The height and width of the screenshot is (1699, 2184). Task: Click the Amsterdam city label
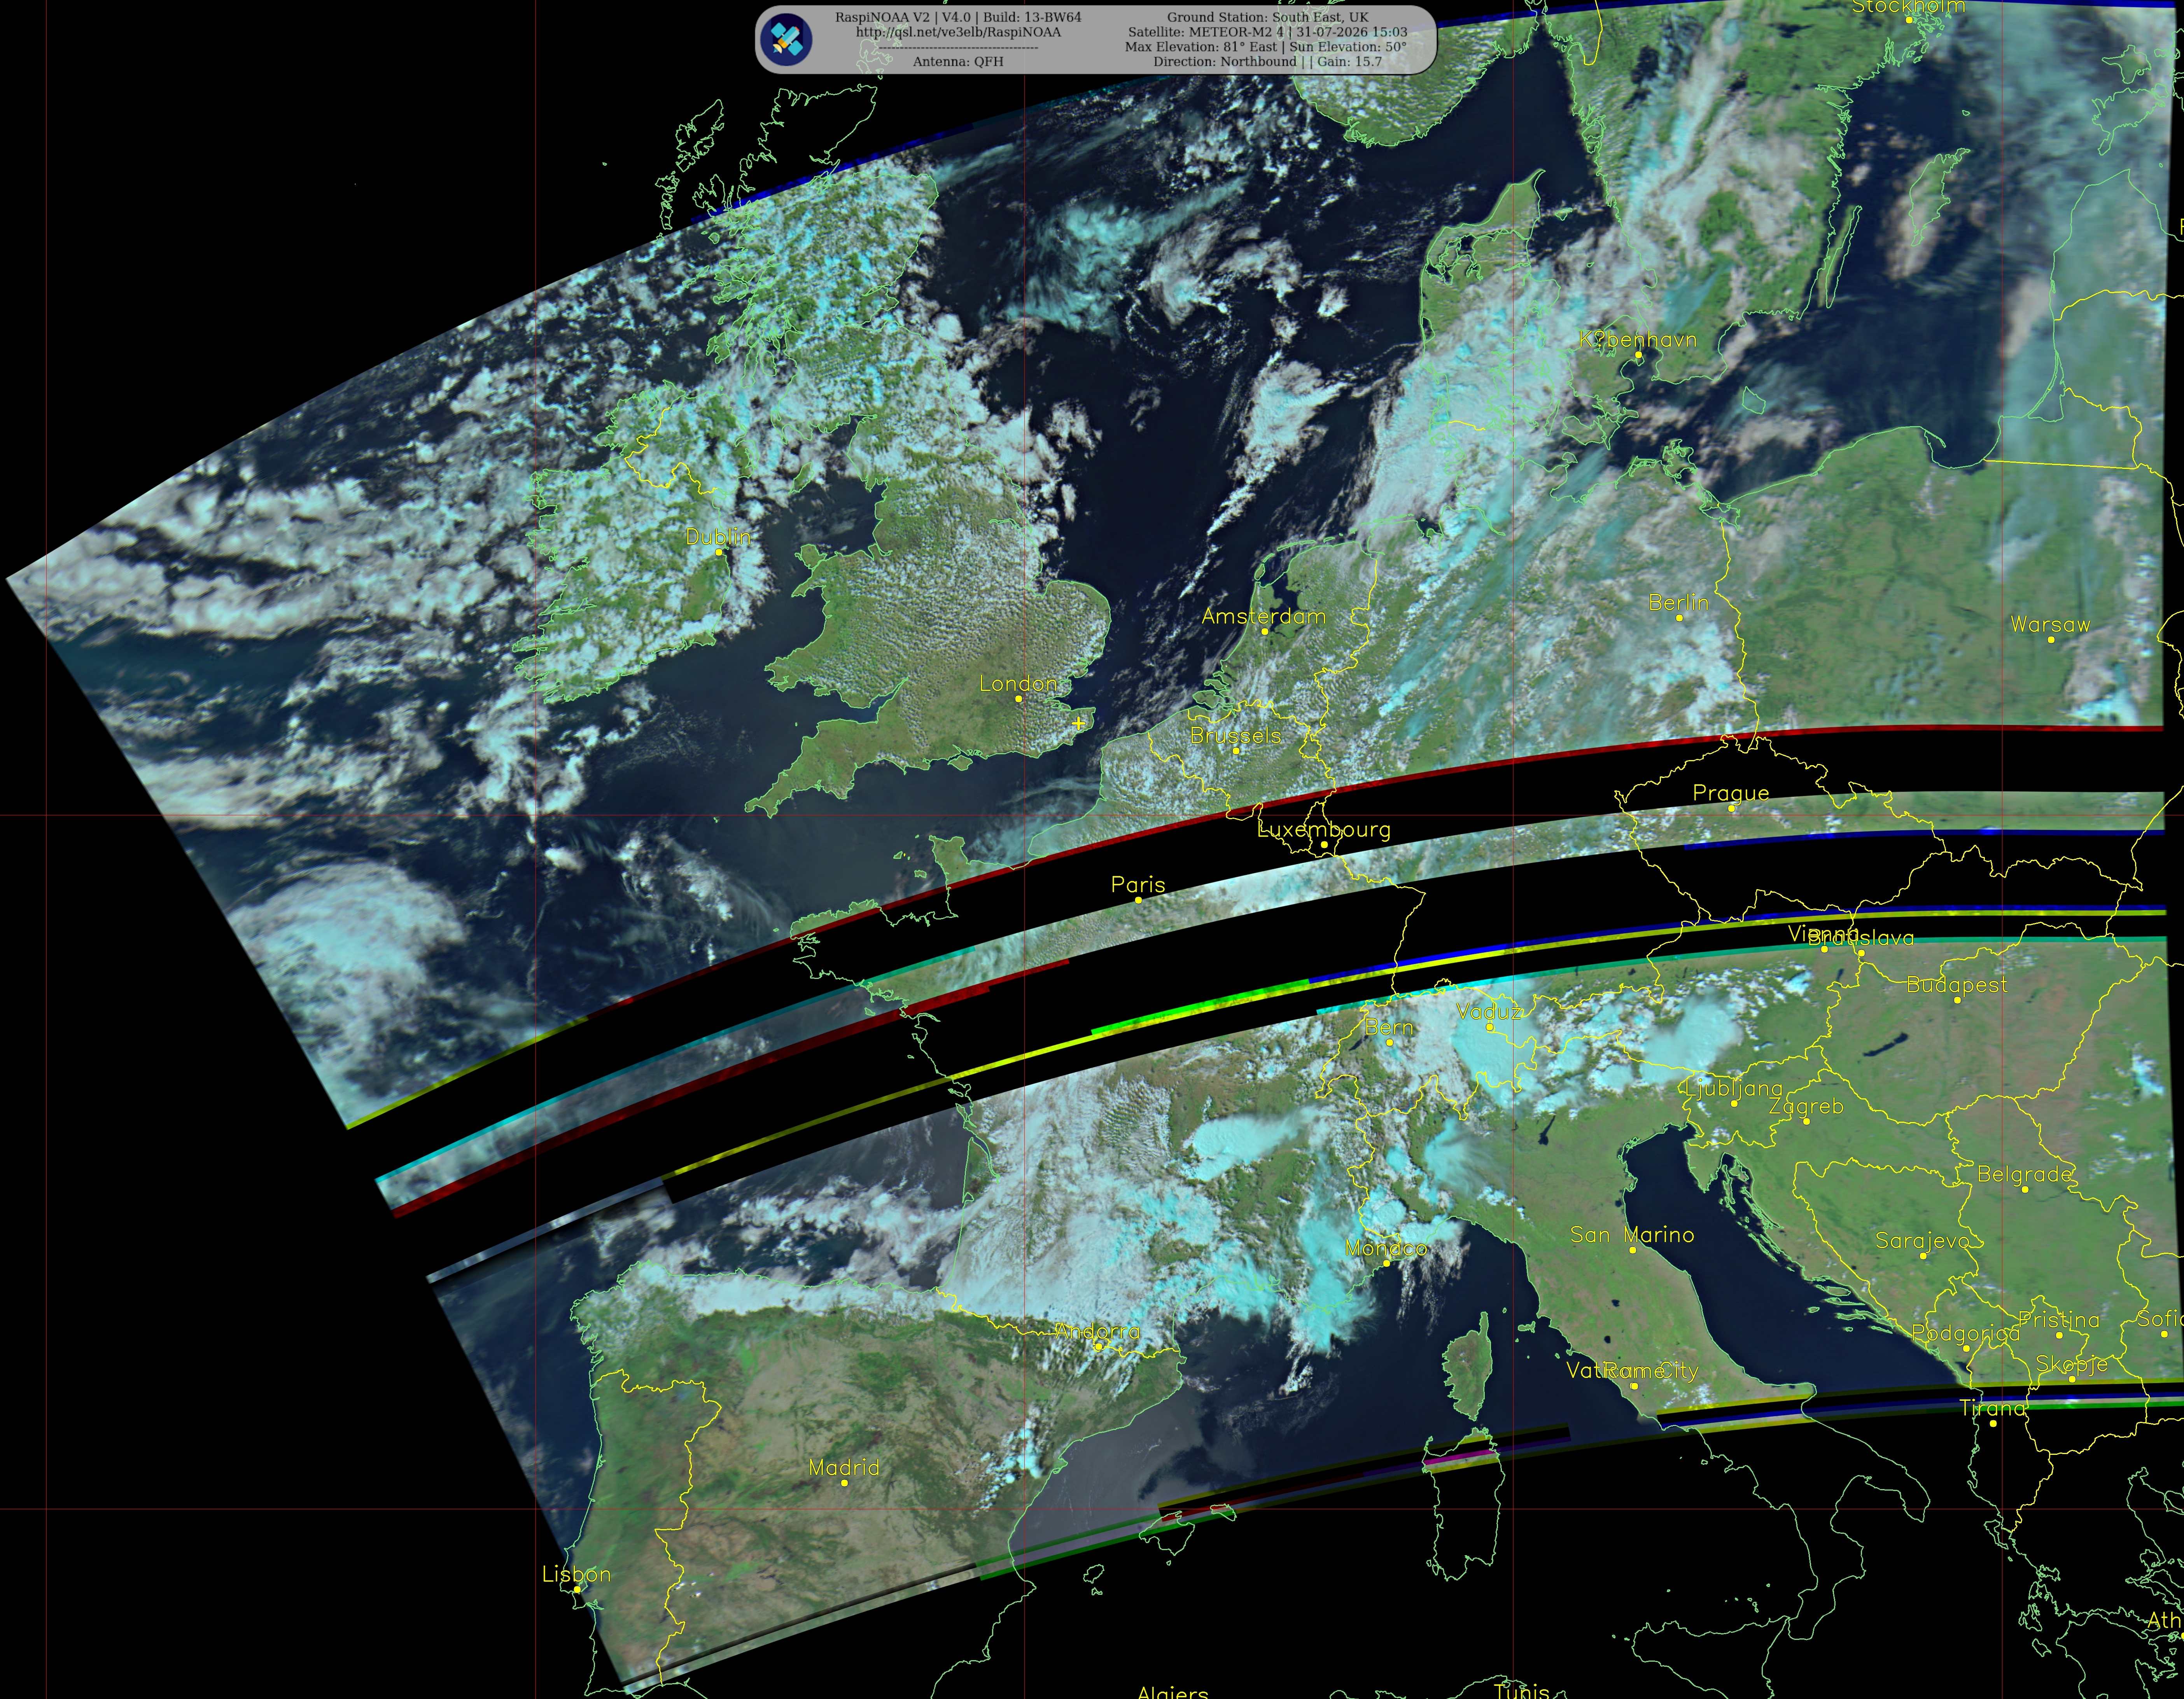[x=1264, y=617]
